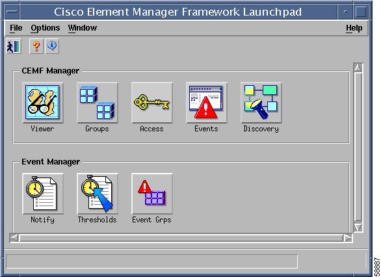This screenshot has height=277, width=381.
Task: Launch the Events browser
Action: pos(206,103)
